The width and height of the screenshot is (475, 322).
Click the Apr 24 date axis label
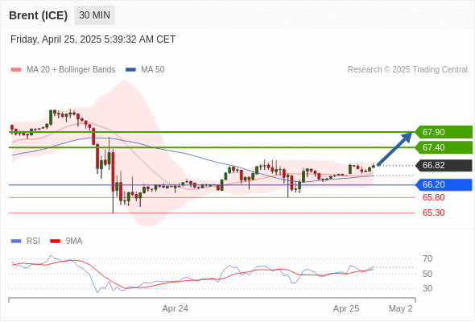click(175, 308)
